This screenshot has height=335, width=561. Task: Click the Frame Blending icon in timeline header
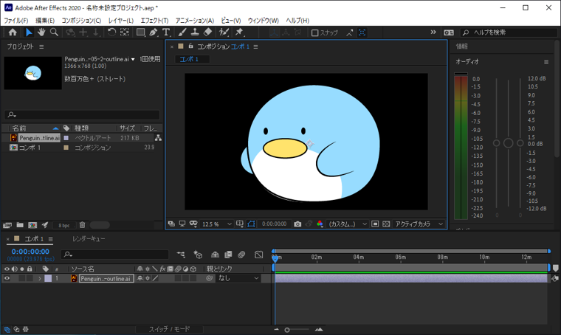pyautogui.click(x=228, y=255)
